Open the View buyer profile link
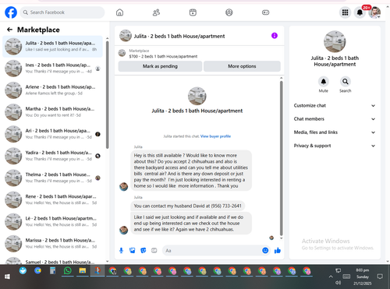 pyautogui.click(x=215, y=136)
